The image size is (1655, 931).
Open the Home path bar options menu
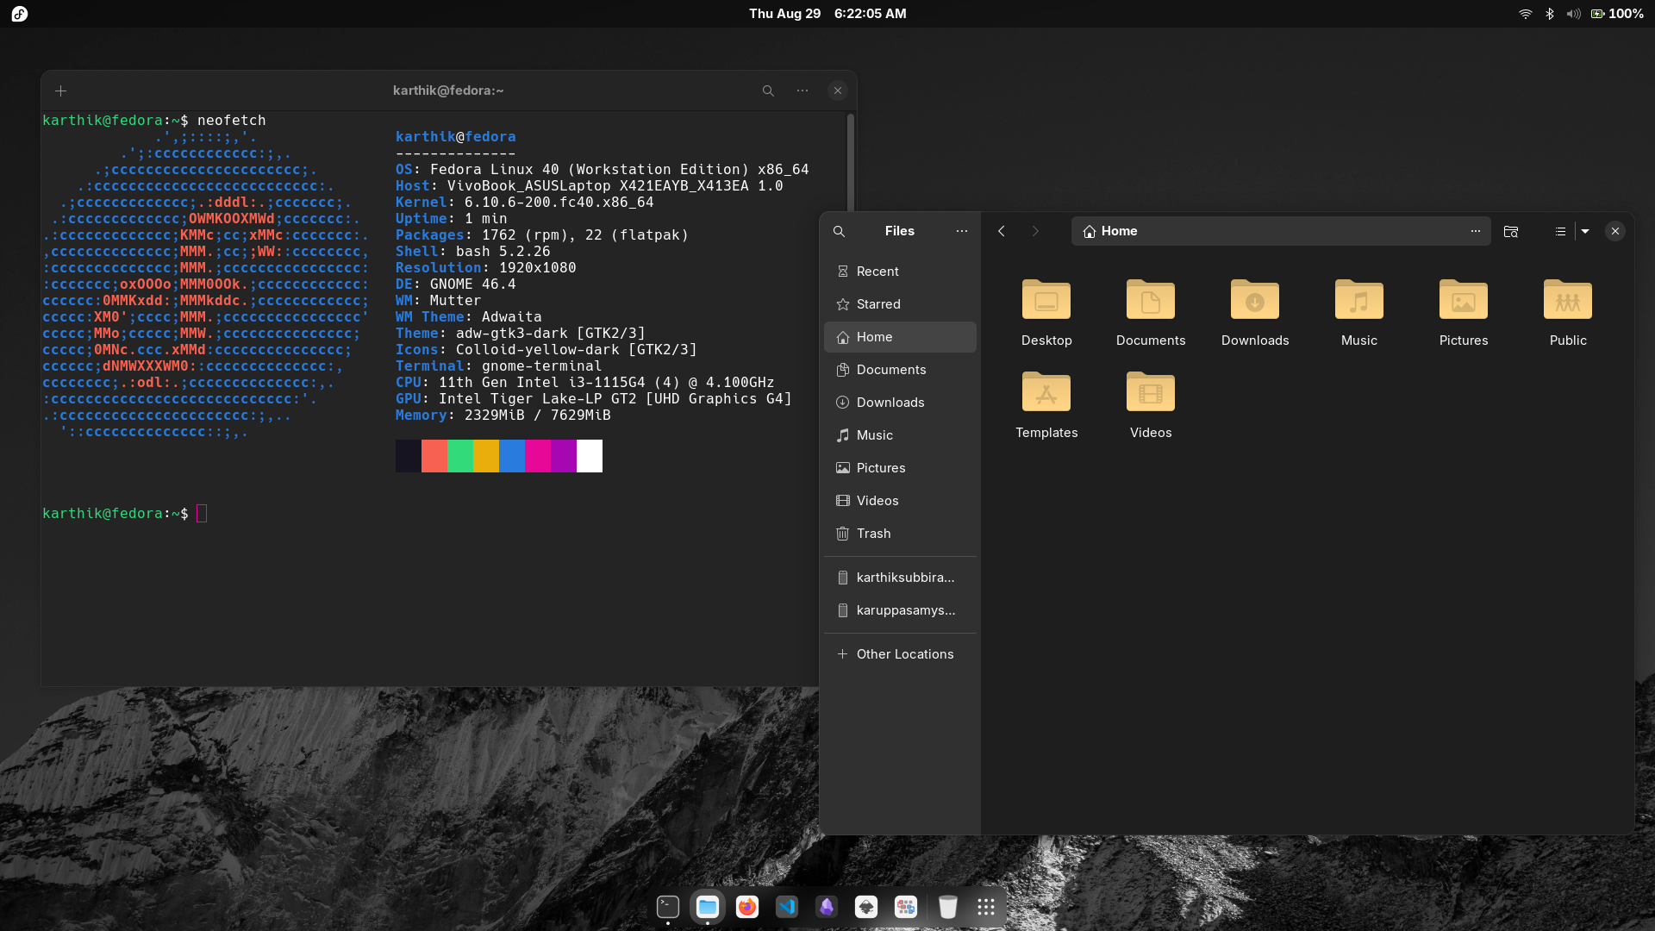1476,231
